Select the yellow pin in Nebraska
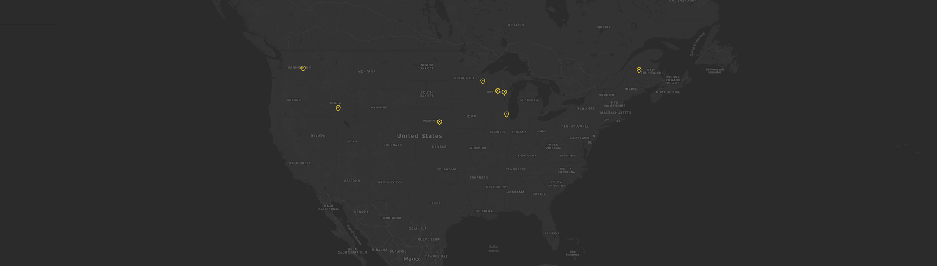 439,122
